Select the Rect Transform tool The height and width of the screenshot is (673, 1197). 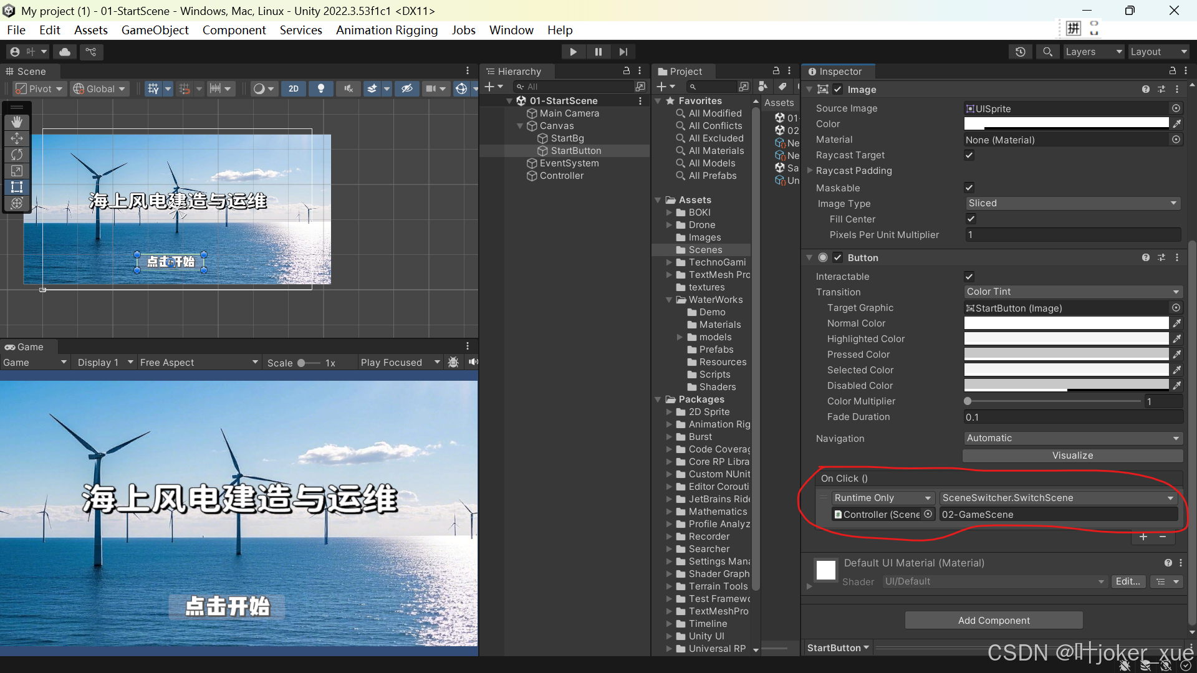[x=17, y=187]
